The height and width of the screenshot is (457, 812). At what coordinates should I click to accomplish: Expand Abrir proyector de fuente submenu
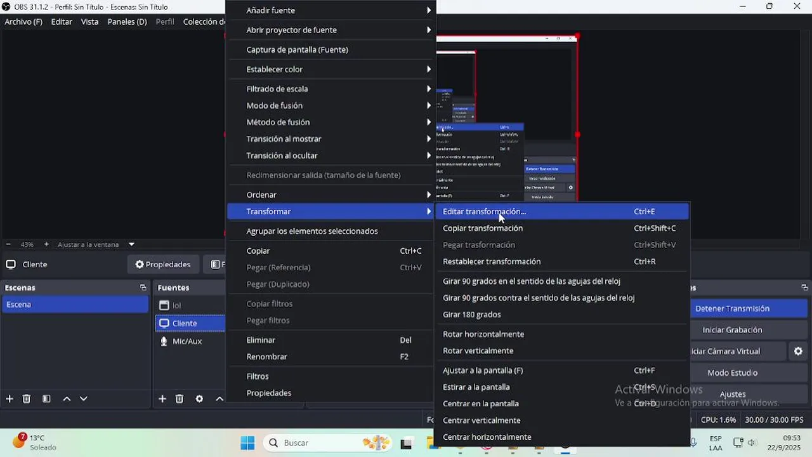coord(429,30)
